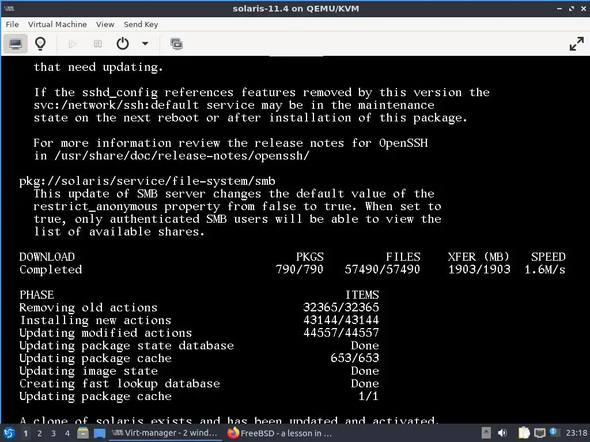The image size is (590, 442).
Task: Click the 1.6M/s speed value
Action: (x=545, y=269)
